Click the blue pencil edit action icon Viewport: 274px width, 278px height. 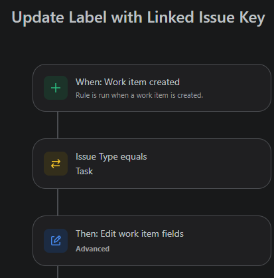[x=56, y=241]
